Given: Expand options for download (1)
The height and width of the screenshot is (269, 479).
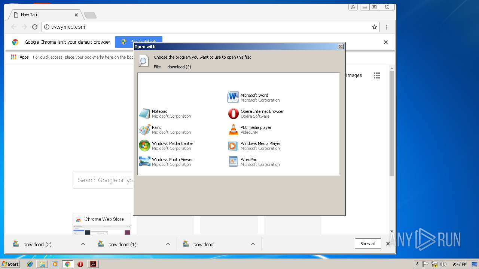Looking at the screenshot, I should click(x=168, y=244).
